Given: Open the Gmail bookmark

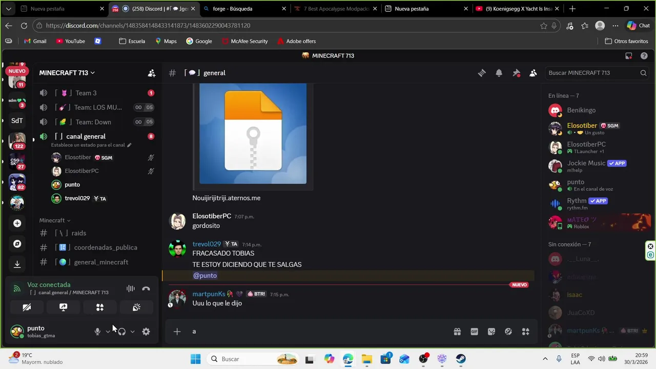Looking at the screenshot, I should point(35,41).
